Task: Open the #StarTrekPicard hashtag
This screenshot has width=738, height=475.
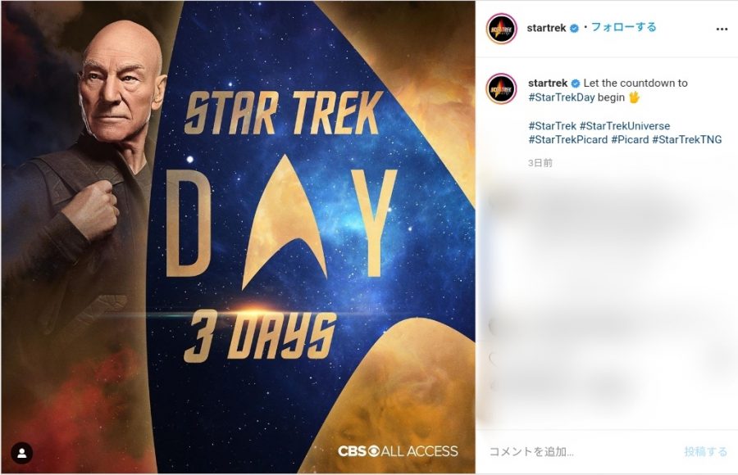Action: [x=568, y=140]
